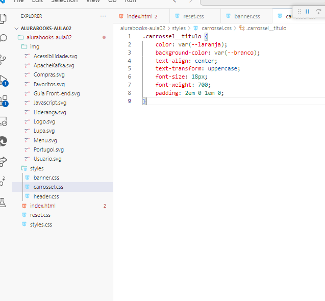Open the Microsoft Edge tools icon
325x301 pixels.
pos(3,141)
